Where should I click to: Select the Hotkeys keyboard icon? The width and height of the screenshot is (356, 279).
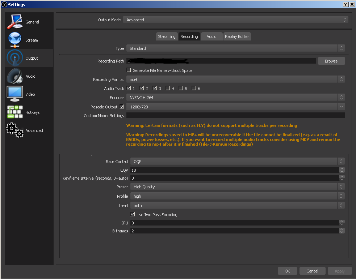pos(14,112)
